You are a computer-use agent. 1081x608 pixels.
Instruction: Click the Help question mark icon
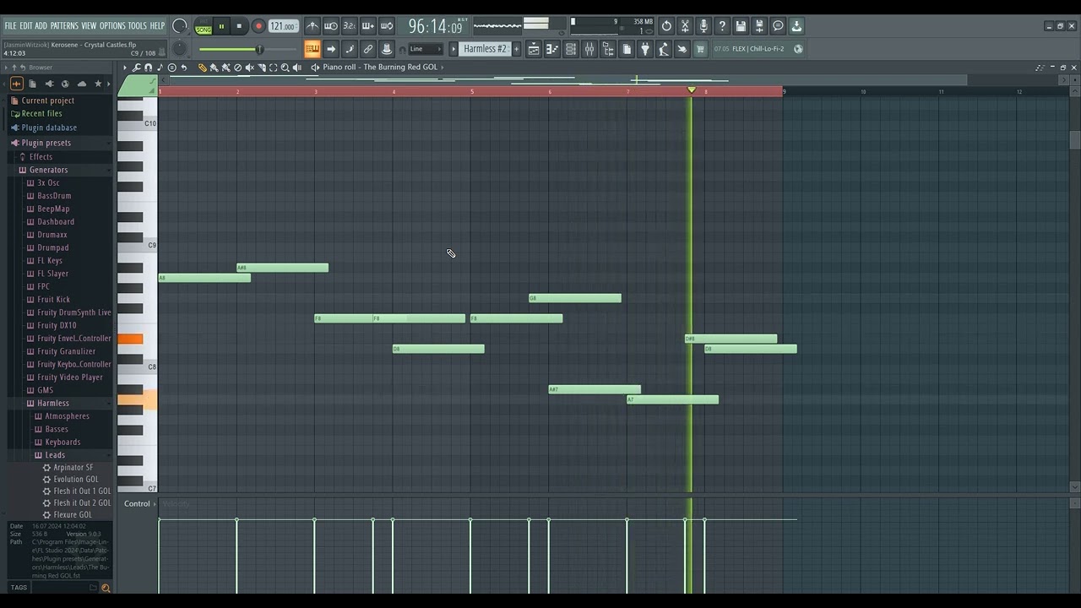point(722,26)
